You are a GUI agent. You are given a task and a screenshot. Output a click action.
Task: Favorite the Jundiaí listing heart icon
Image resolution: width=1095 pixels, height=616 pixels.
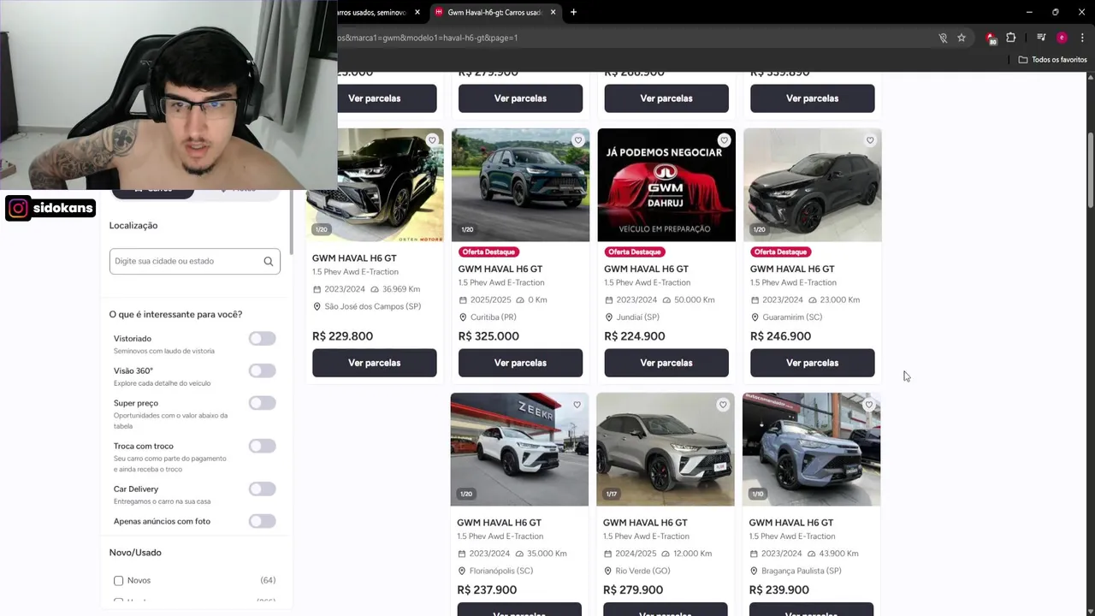point(724,140)
